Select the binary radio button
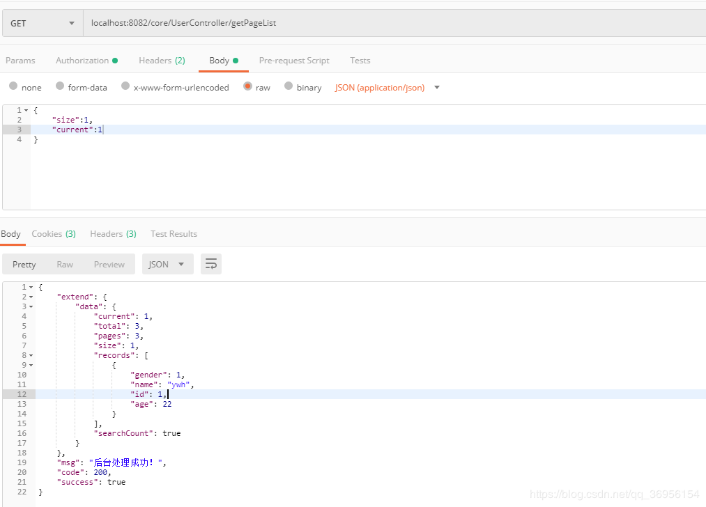The height and width of the screenshot is (507, 706). pyautogui.click(x=289, y=86)
